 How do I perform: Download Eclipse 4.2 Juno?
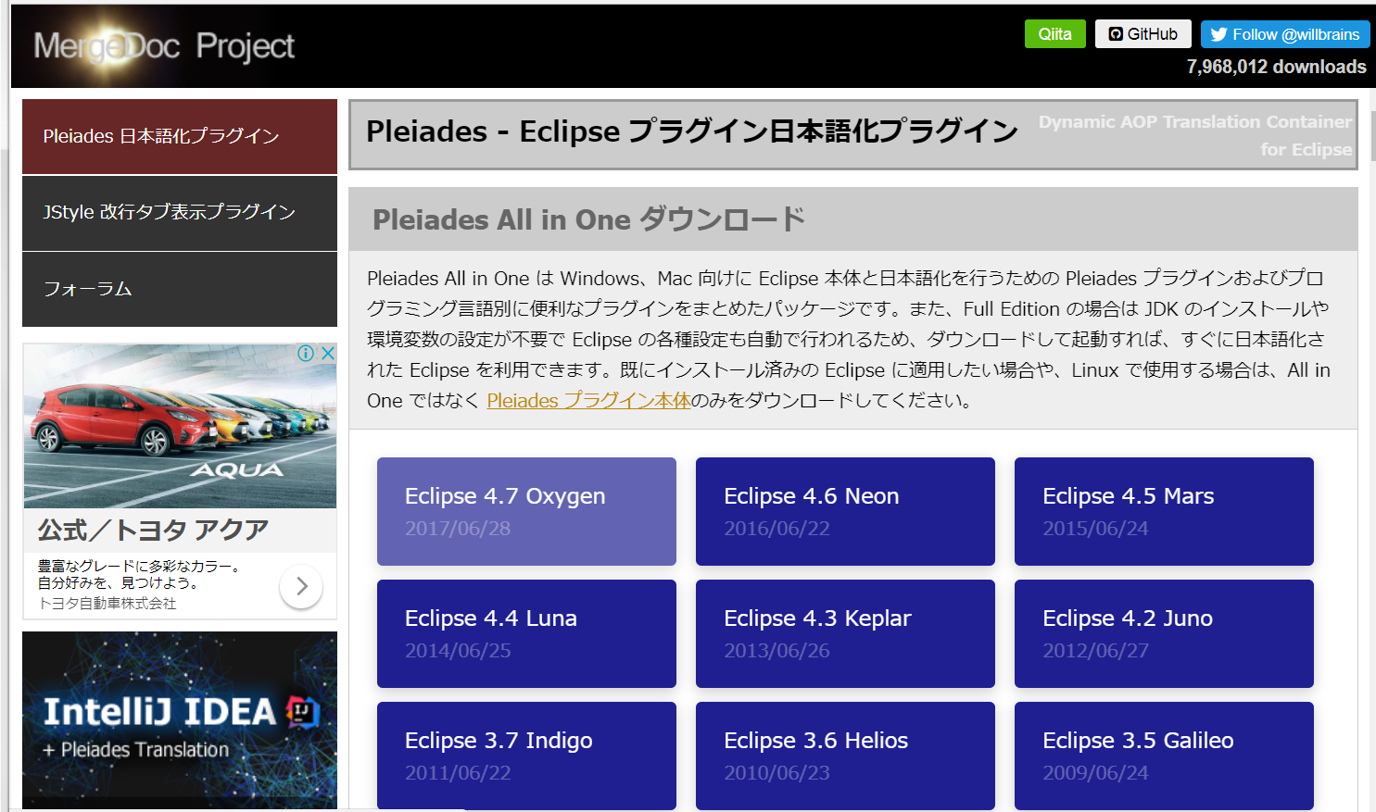click(1164, 633)
